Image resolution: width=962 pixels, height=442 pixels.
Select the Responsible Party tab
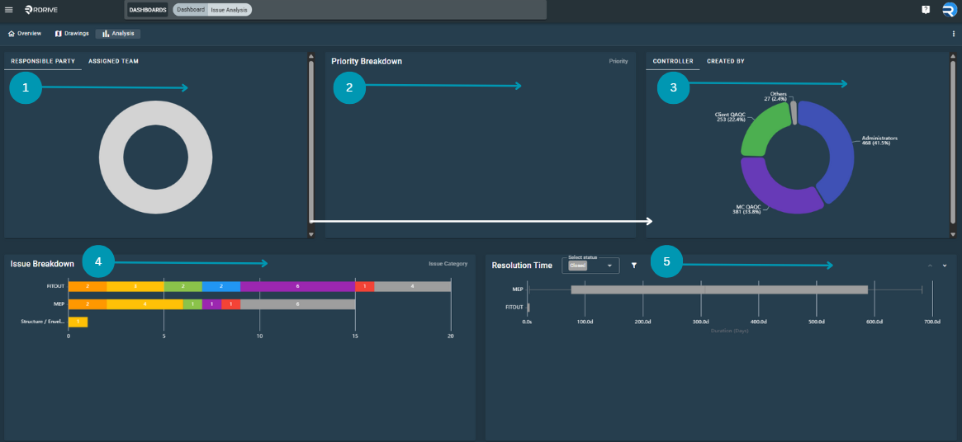43,61
